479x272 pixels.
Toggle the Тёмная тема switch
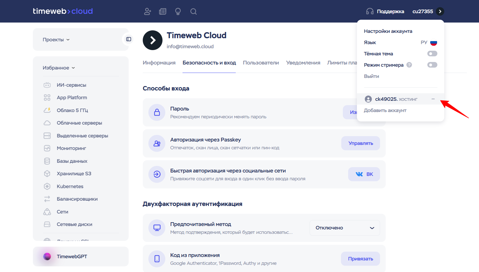point(432,54)
